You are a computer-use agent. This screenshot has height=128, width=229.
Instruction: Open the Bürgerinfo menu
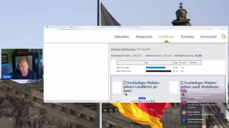(x=144, y=37)
